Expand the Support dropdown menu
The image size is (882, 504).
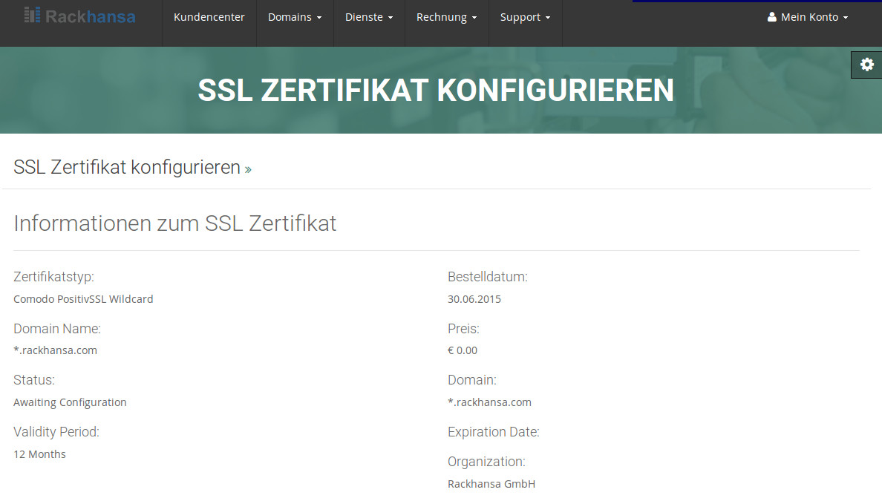pyautogui.click(x=526, y=17)
